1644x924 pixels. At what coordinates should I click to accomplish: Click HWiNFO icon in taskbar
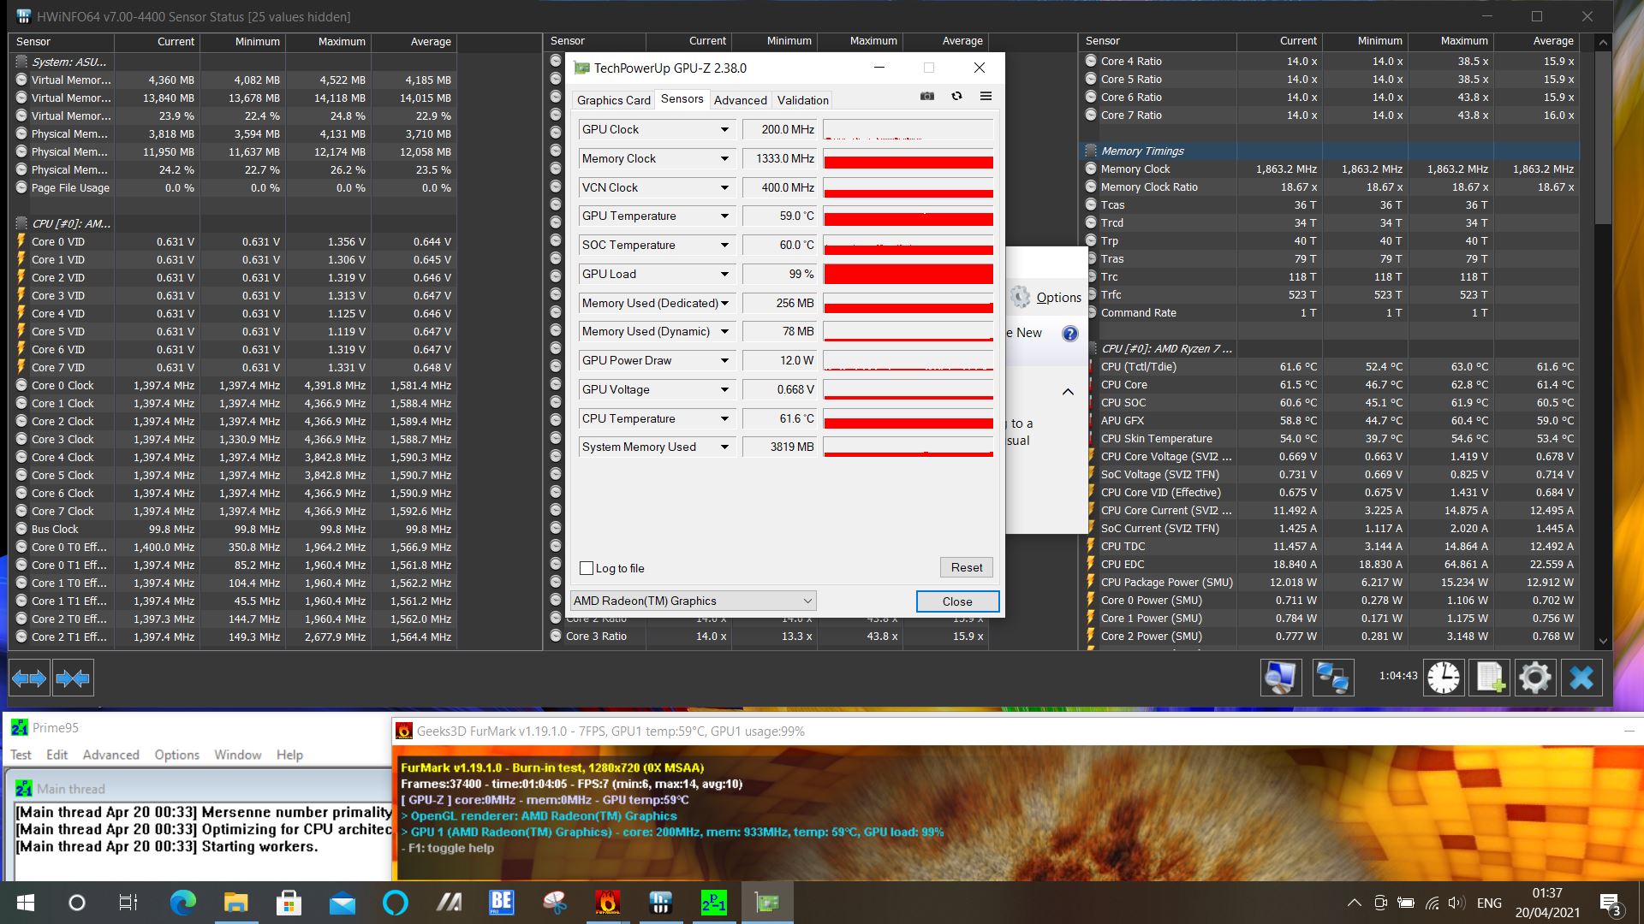(x=660, y=903)
